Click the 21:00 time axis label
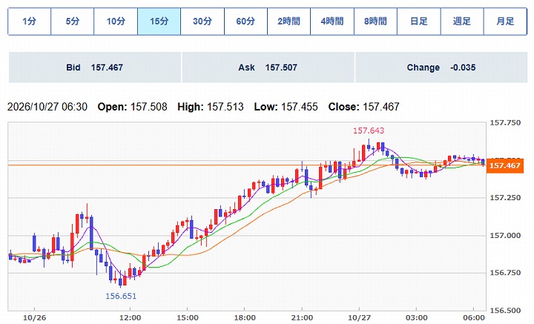 pos(302,318)
